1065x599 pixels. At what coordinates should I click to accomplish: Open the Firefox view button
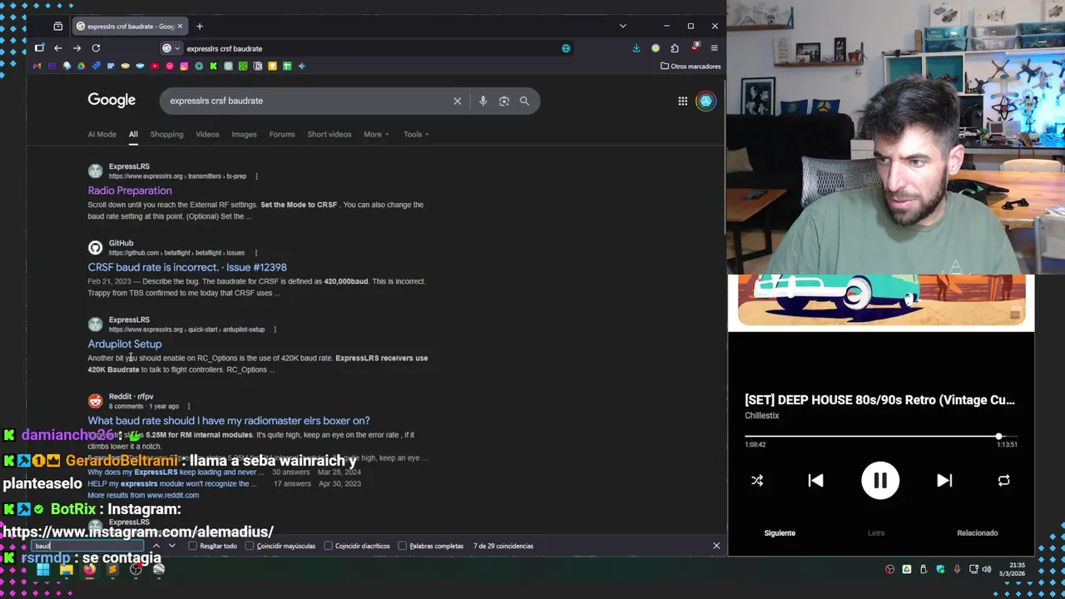pos(57,26)
